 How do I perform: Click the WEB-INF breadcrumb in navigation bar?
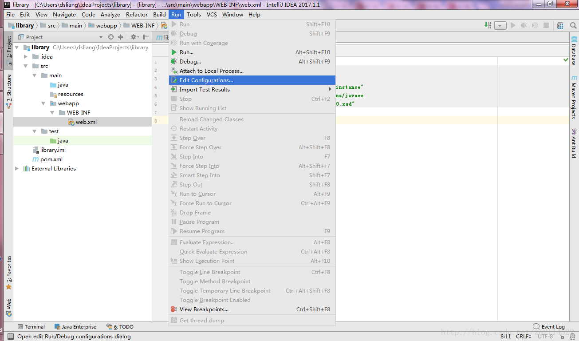pyautogui.click(x=138, y=25)
